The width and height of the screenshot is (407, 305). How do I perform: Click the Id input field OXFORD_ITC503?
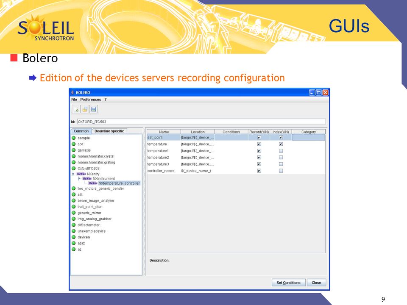[201, 122]
